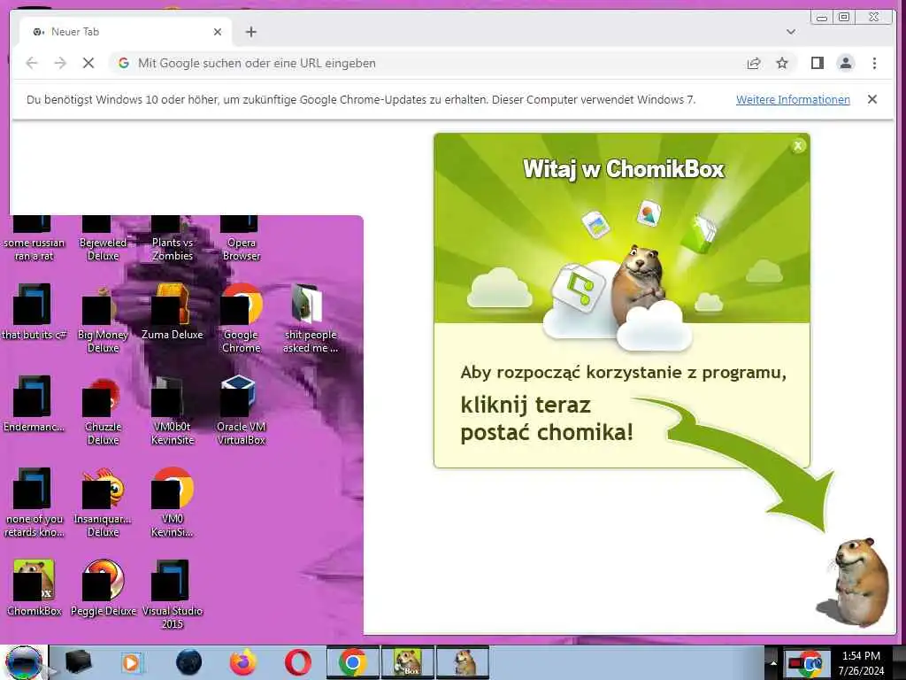Click the 'Witaj w ChomikBox' heading
Image resolution: width=906 pixels, height=680 pixels.
click(624, 169)
